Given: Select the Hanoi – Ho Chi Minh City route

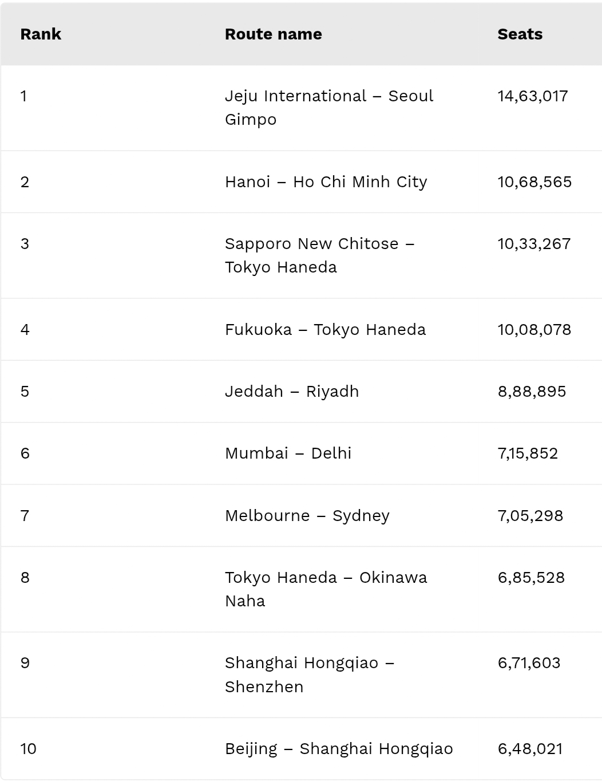Looking at the screenshot, I should [326, 182].
